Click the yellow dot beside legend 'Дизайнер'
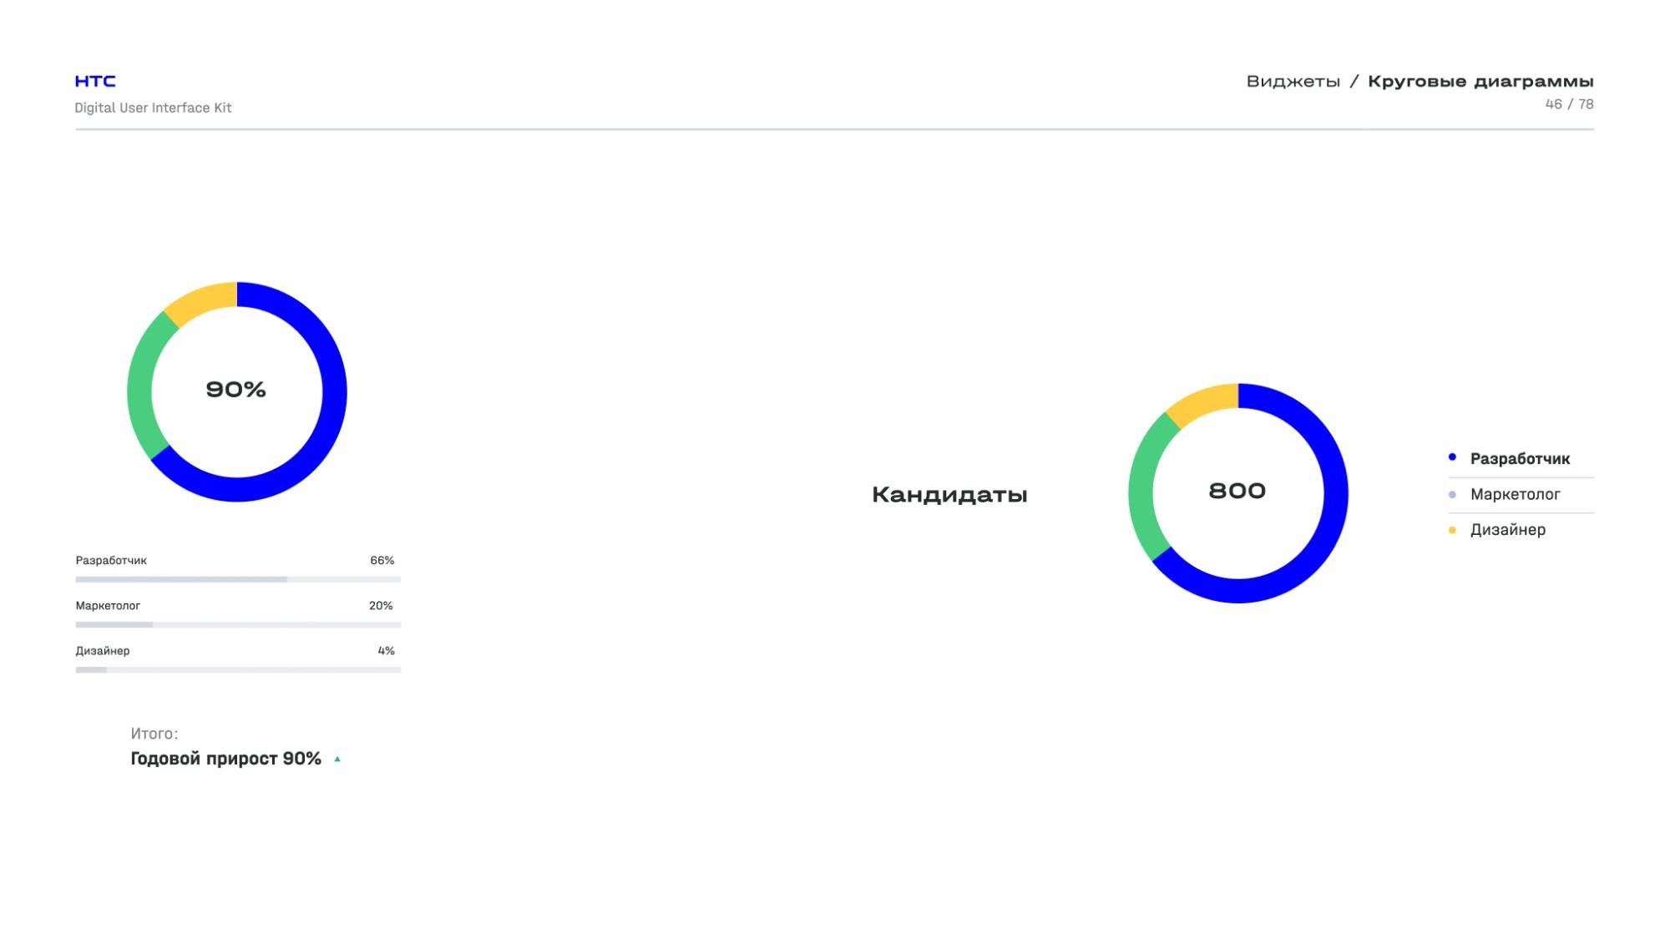Viewport: 1670px width, 938px height. click(1452, 530)
